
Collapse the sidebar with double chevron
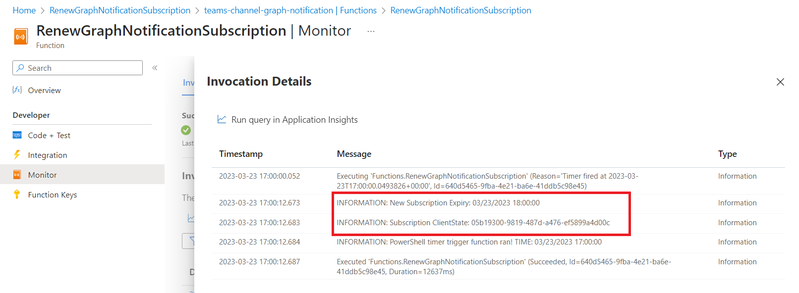pyautogui.click(x=155, y=68)
